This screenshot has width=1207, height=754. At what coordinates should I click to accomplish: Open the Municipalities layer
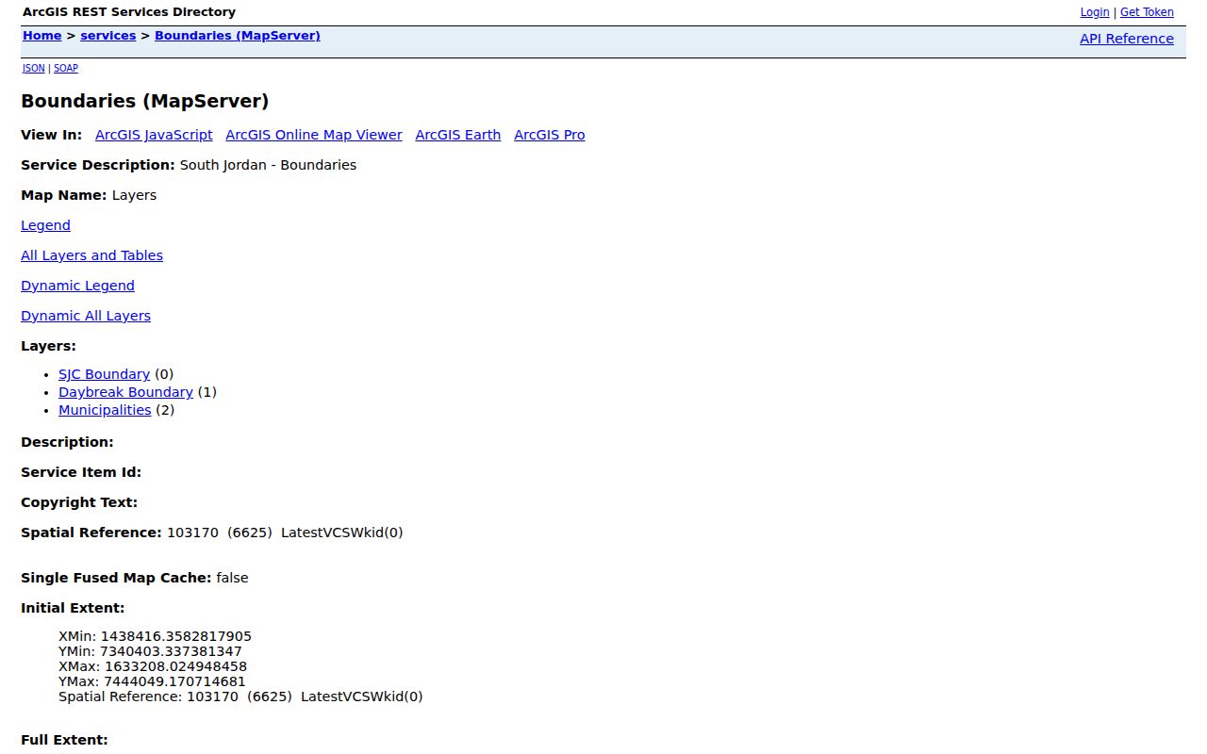105,410
